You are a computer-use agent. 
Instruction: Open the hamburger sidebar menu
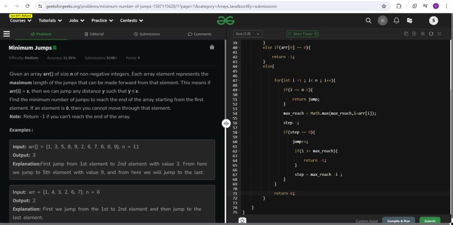7,34
